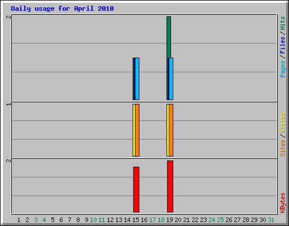The height and width of the screenshot is (226, 289).
Task: Click day label 30 on the x-axis
Action: click(x=262, y=220)
